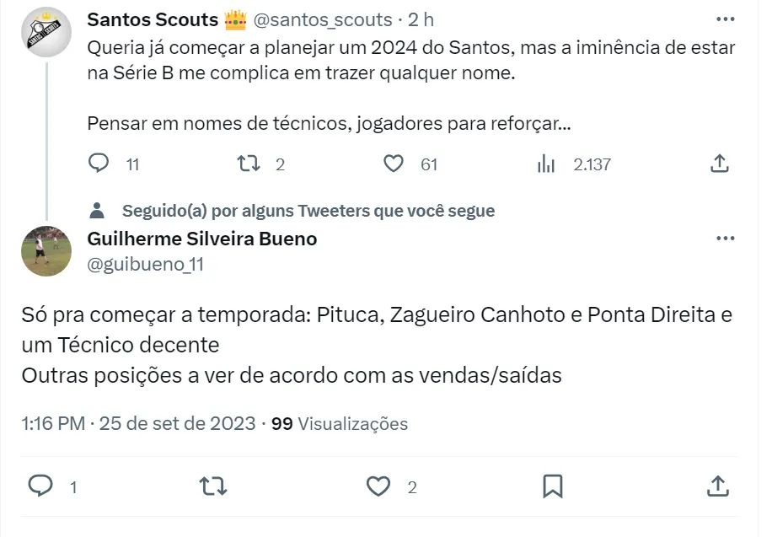Viewport: 772px width, 537px height.
Task: Retweet the Santos Scouts post
Action: click(249, 164)
